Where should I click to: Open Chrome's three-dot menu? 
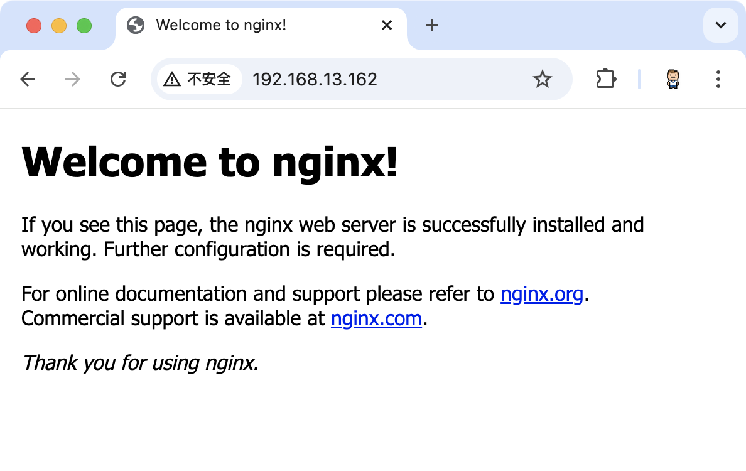pyautogui.click(x=718, y=79)
